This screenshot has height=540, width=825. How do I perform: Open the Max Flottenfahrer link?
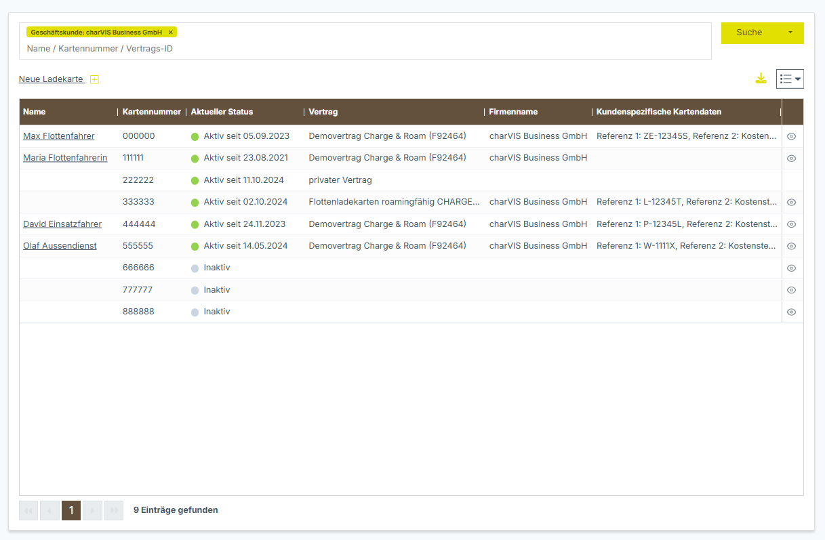(x=58, y=136)
